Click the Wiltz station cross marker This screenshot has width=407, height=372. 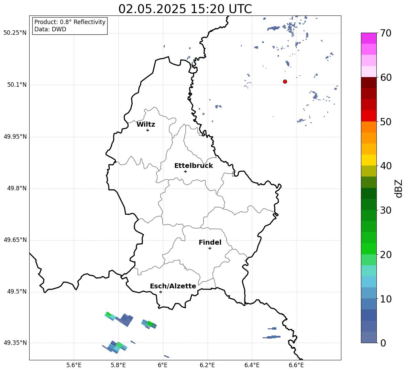click(x=148, y=130)
